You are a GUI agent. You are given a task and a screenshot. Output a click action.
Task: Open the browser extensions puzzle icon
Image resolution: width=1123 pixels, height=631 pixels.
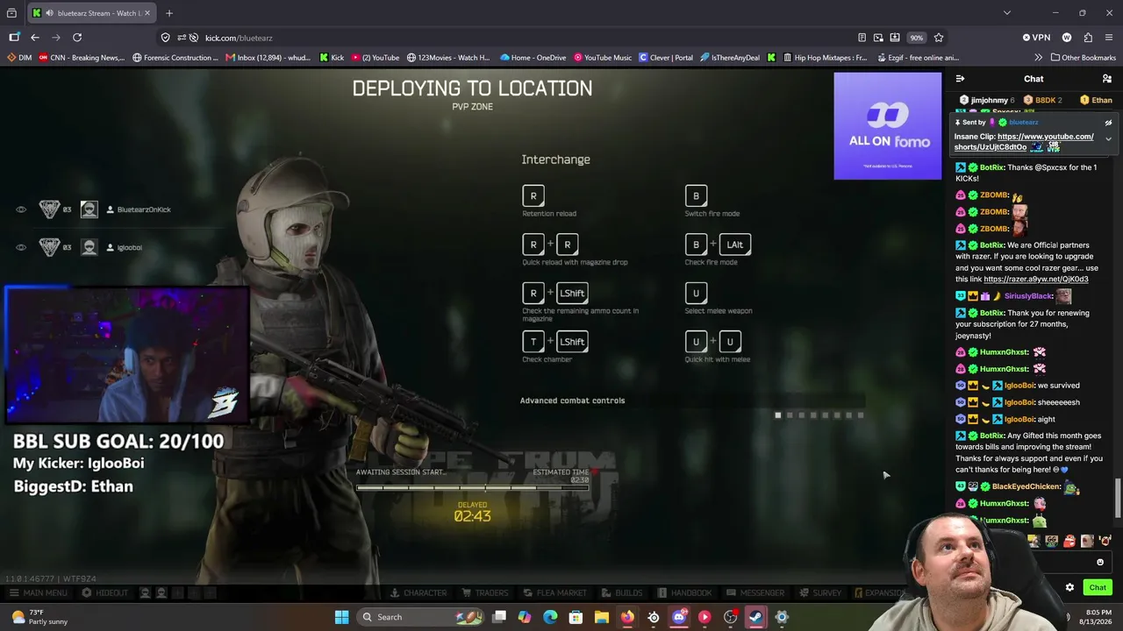(x=1088, y=38)
